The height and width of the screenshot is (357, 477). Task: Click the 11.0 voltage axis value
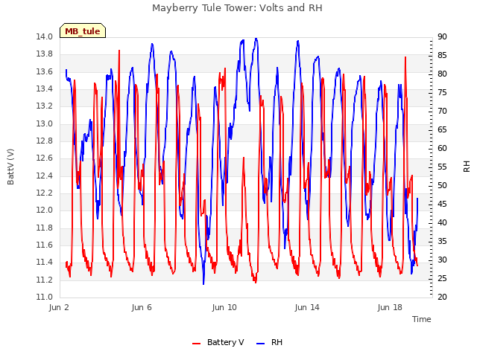[x=45, y=297]
